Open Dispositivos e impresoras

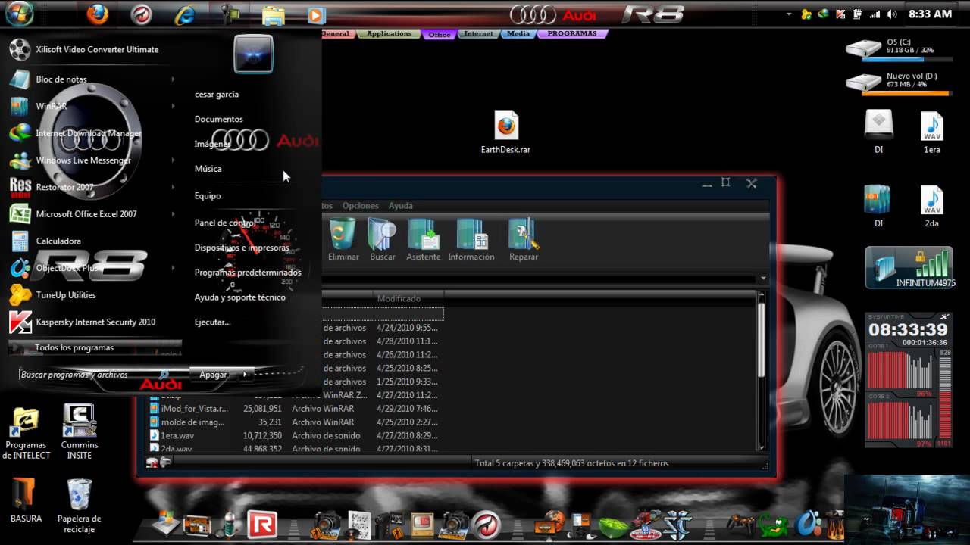point(242,248)
